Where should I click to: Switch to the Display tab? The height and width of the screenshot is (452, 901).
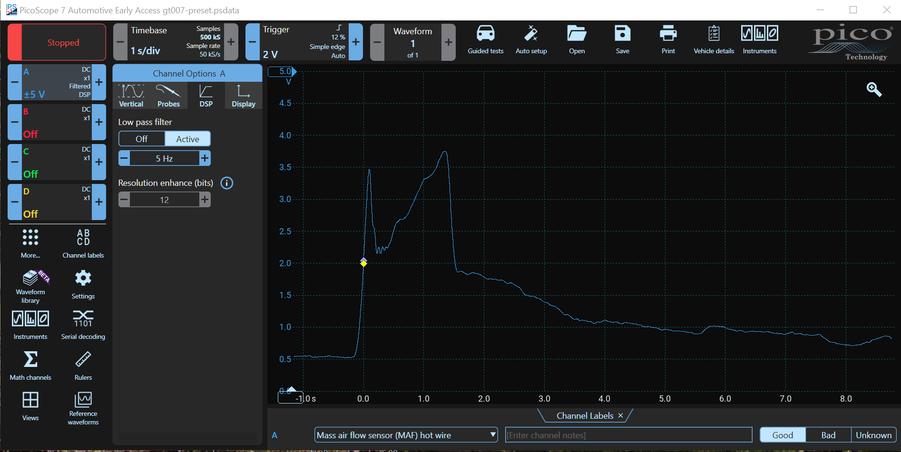(244, 96)
